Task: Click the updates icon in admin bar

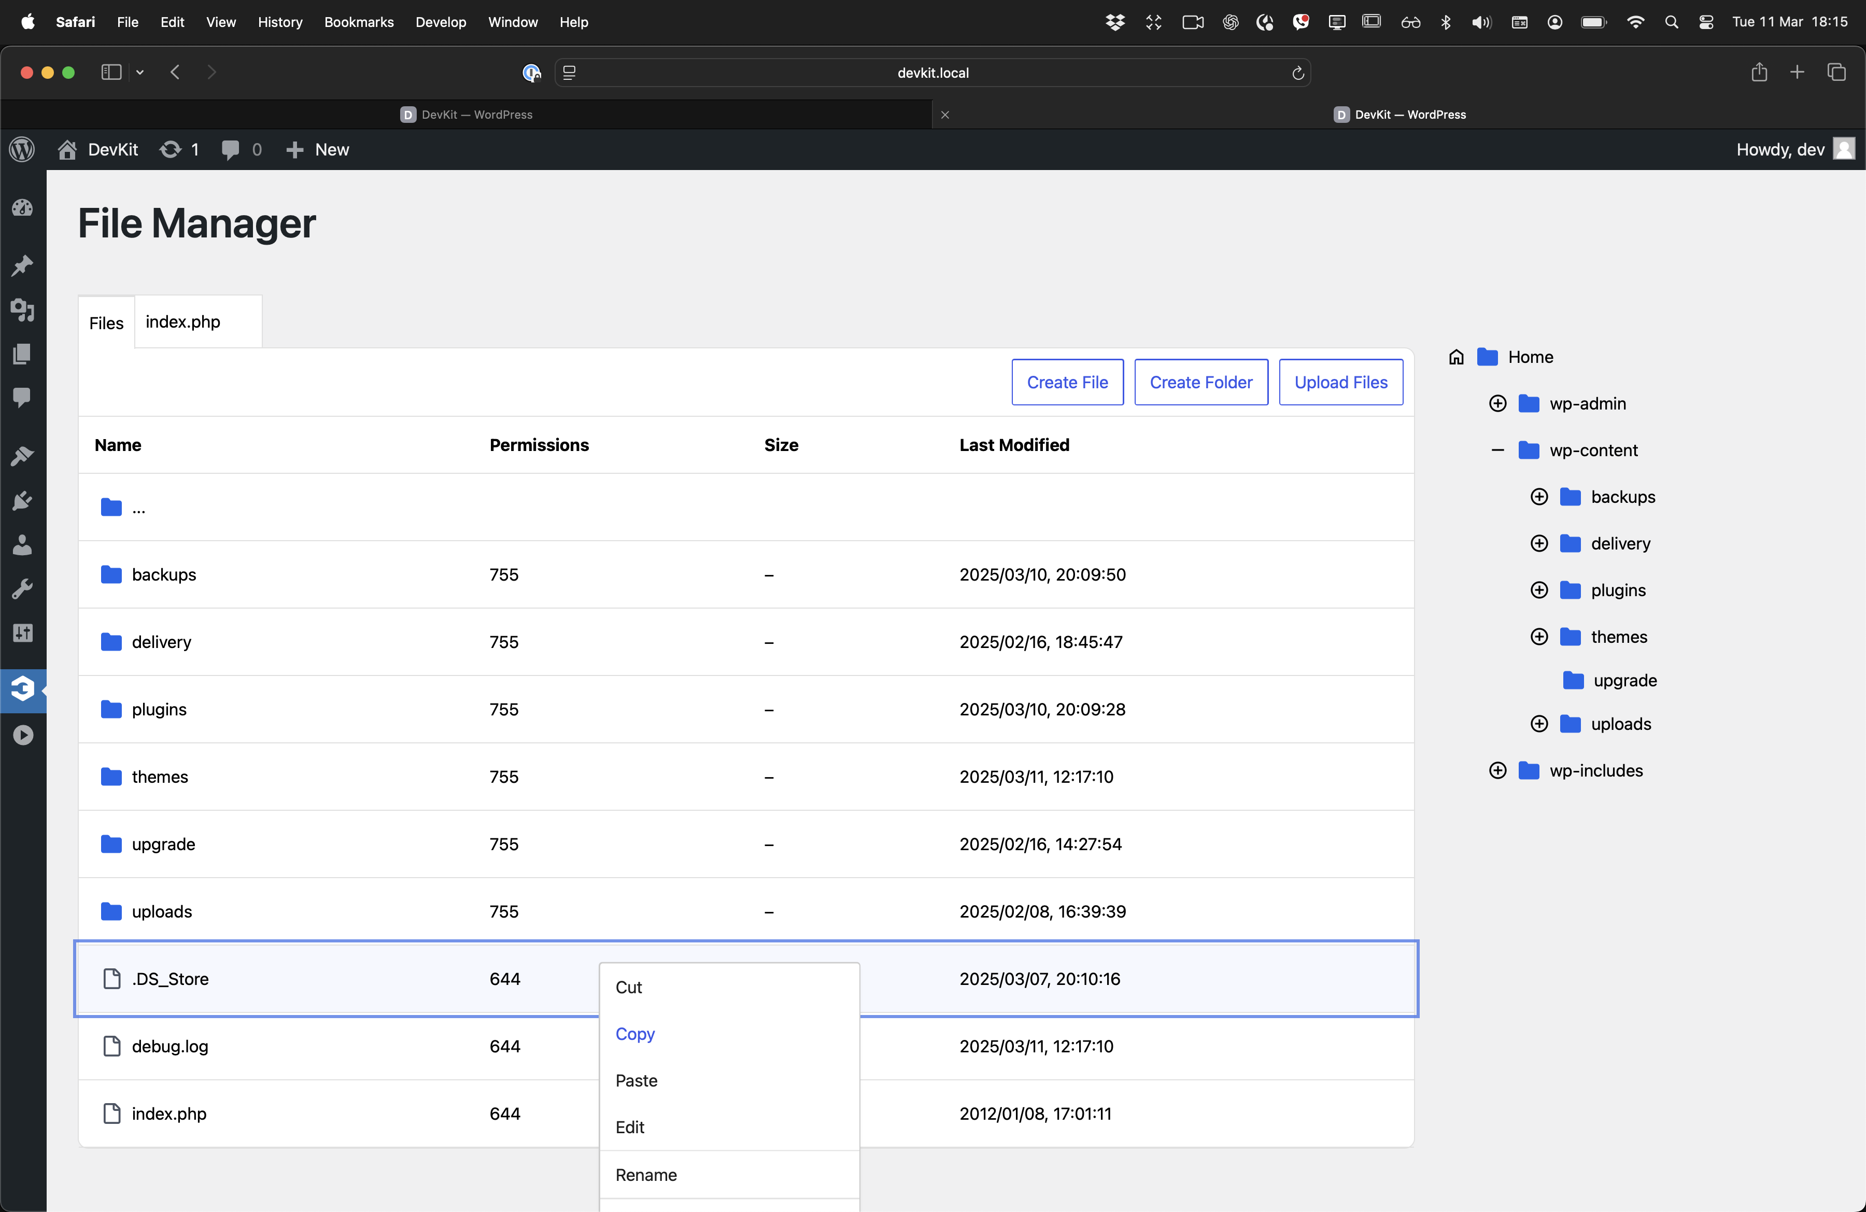Action: tap(170, 150)
